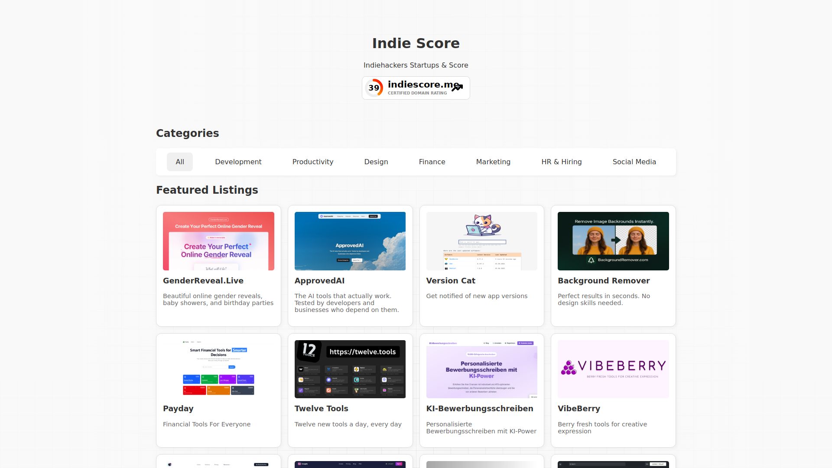Select the "All" category filter
This screenshot has height=468, width=832.
pos(179,162)
